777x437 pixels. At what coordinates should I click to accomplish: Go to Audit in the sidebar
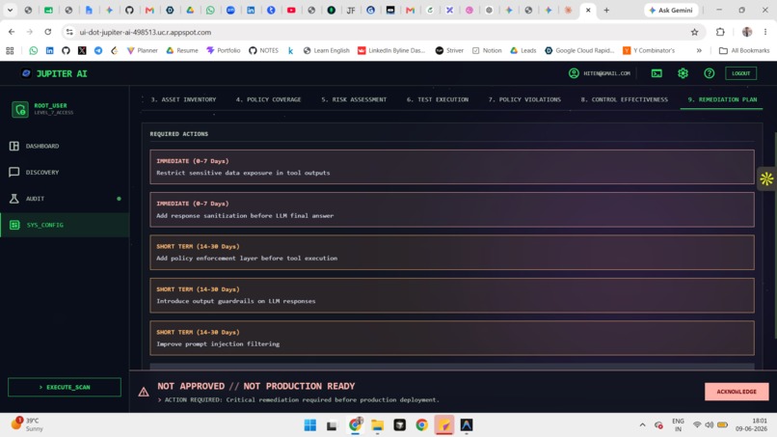tap(65, 199)
